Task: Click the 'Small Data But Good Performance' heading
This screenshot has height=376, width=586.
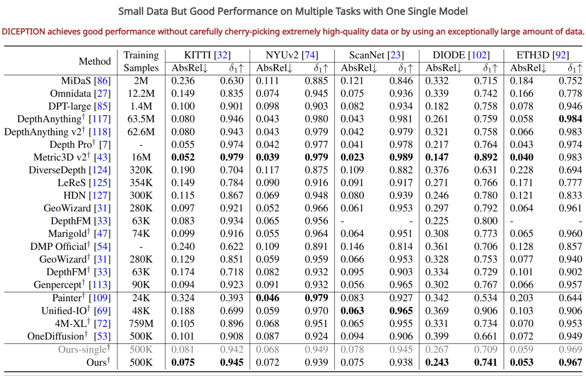Action: tap(293, 11)
